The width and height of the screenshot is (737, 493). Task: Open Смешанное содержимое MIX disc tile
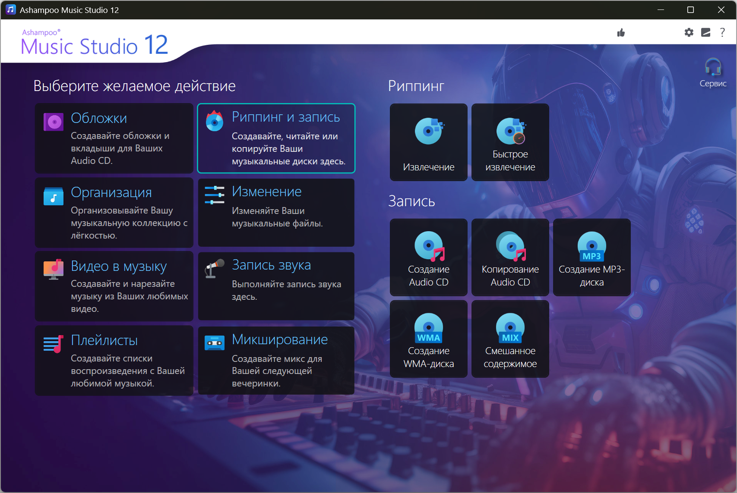[x=510, y=339]
